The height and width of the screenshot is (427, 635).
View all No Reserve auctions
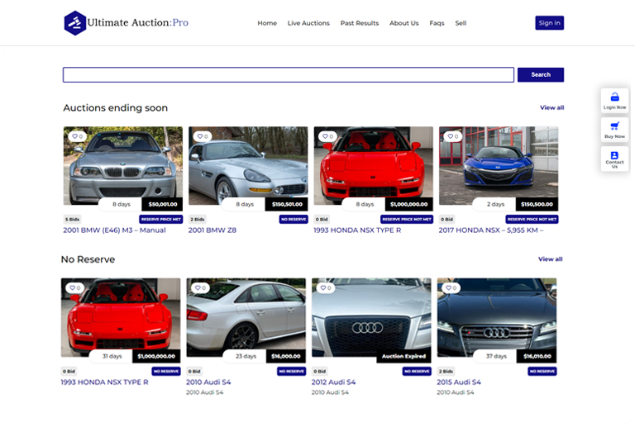pyautogui.click(x=550, y=259)
